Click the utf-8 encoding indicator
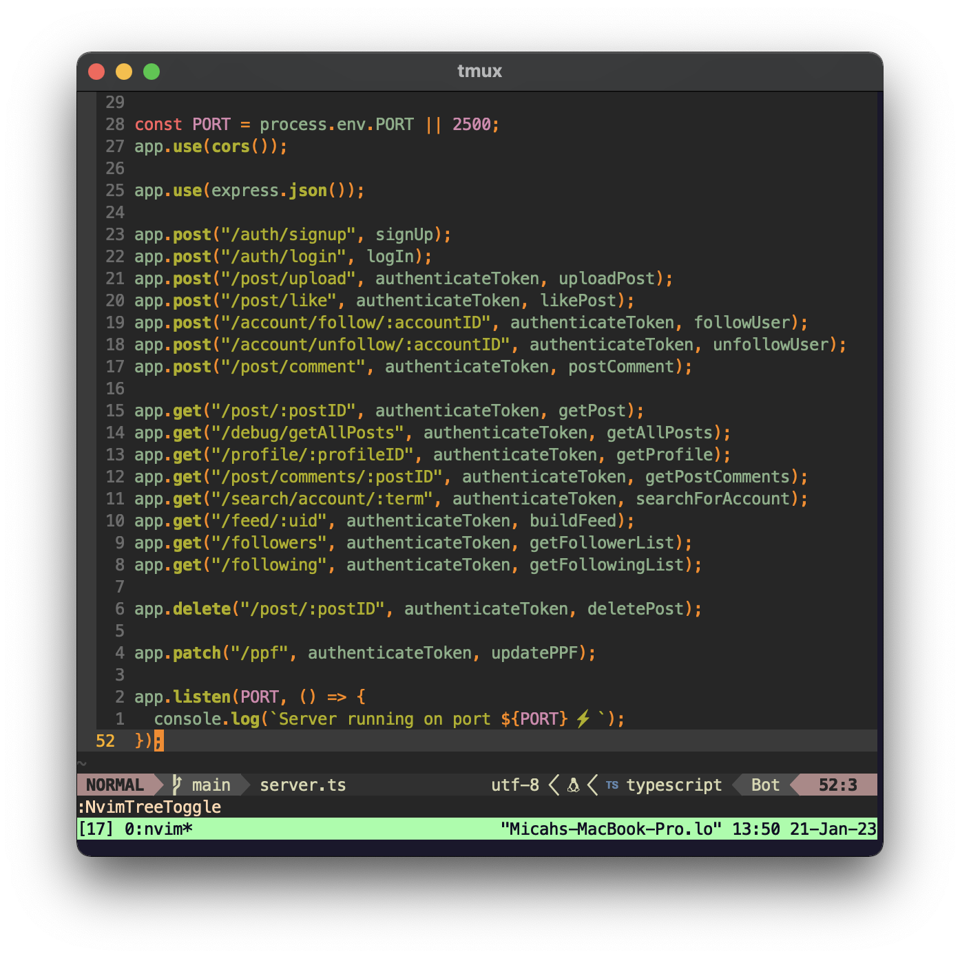 pos(515,785)
